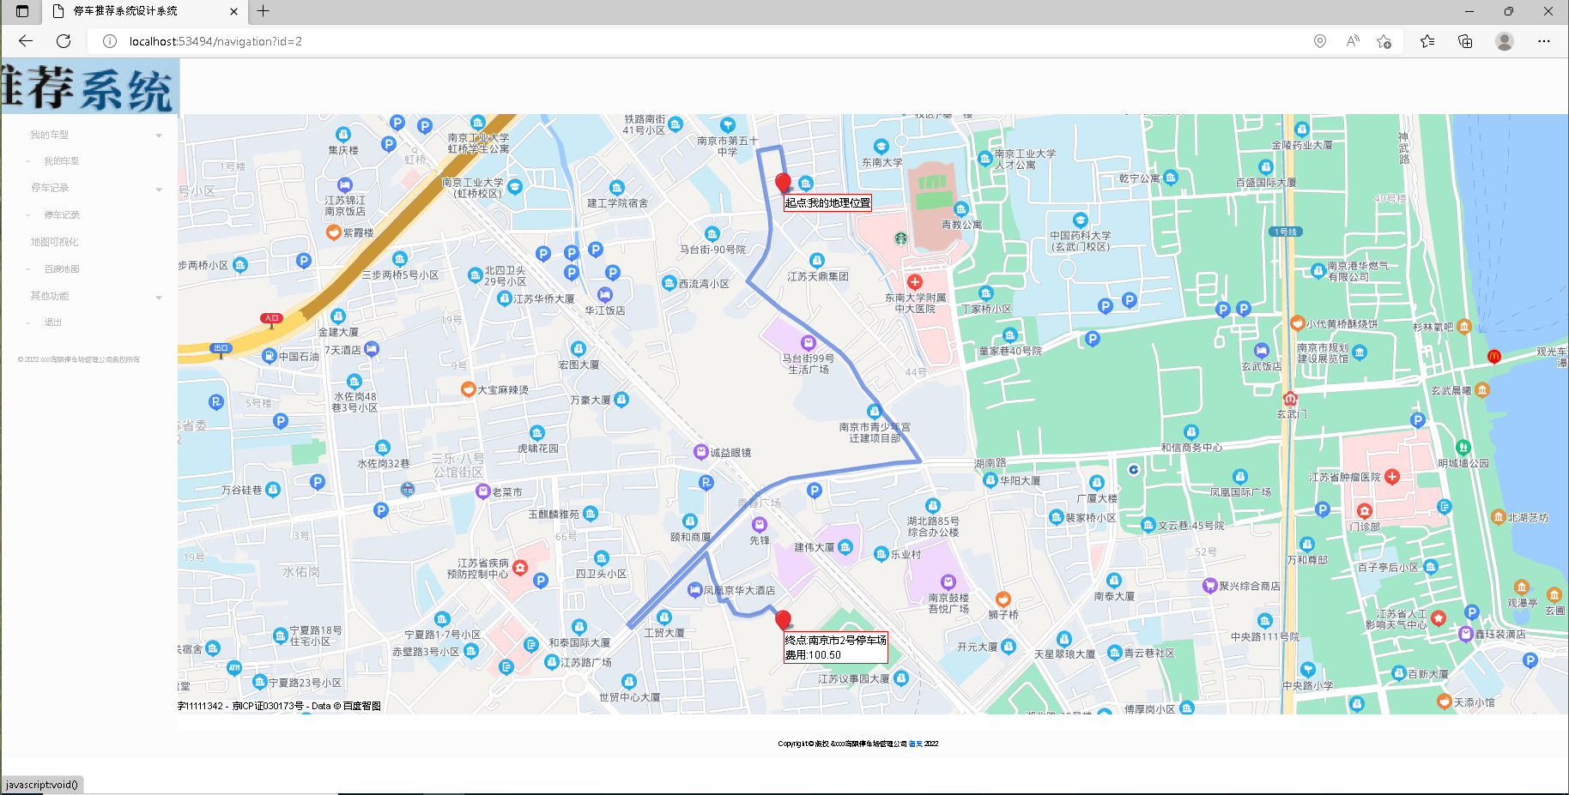The width and height of the screenshot is (1569, 795).
Task: Click the blue icon beside 江苏天鼎集团
Action: (x=817, y=261)
